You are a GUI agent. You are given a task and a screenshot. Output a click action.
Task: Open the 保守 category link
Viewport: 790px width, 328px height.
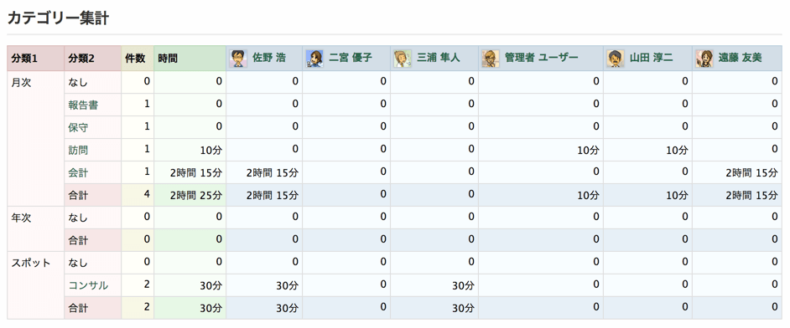click(x=78, y=127)
